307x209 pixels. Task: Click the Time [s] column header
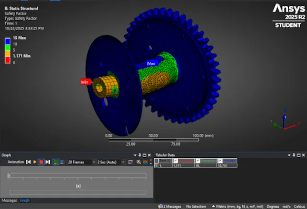165,161
